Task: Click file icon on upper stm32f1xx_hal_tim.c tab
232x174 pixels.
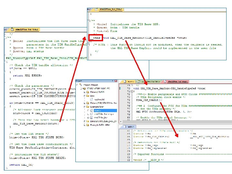Action: click(96, 9)
